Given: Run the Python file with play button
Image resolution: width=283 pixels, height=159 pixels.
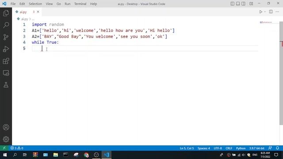Looking at the screenshot, I should click(261, 12).
